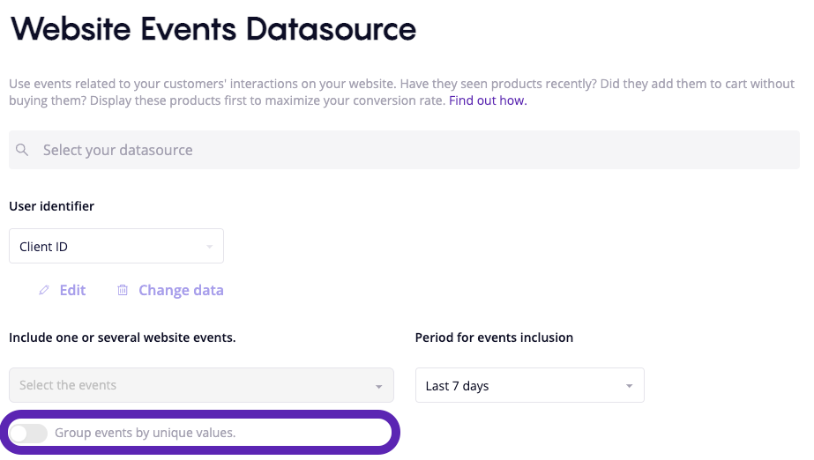Click the arrow in events selector
The image size is (814, 460).
378,386
